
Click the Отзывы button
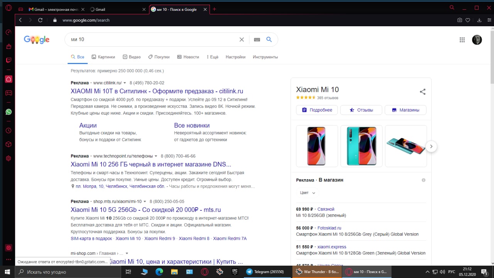[361, 110]
